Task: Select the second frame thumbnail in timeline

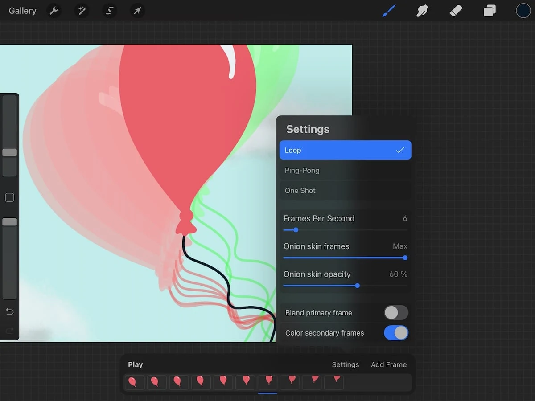Action: point(157,382)
